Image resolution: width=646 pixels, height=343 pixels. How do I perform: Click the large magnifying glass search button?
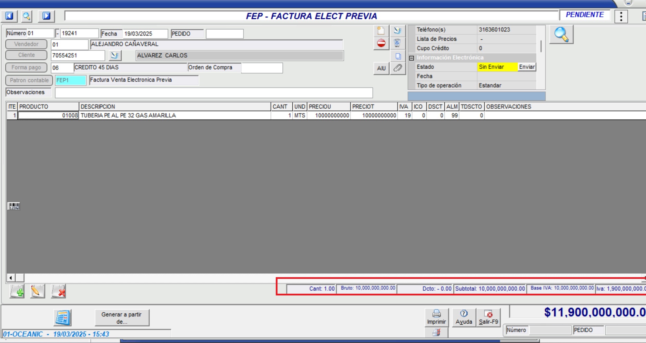(x=561, y=34)
